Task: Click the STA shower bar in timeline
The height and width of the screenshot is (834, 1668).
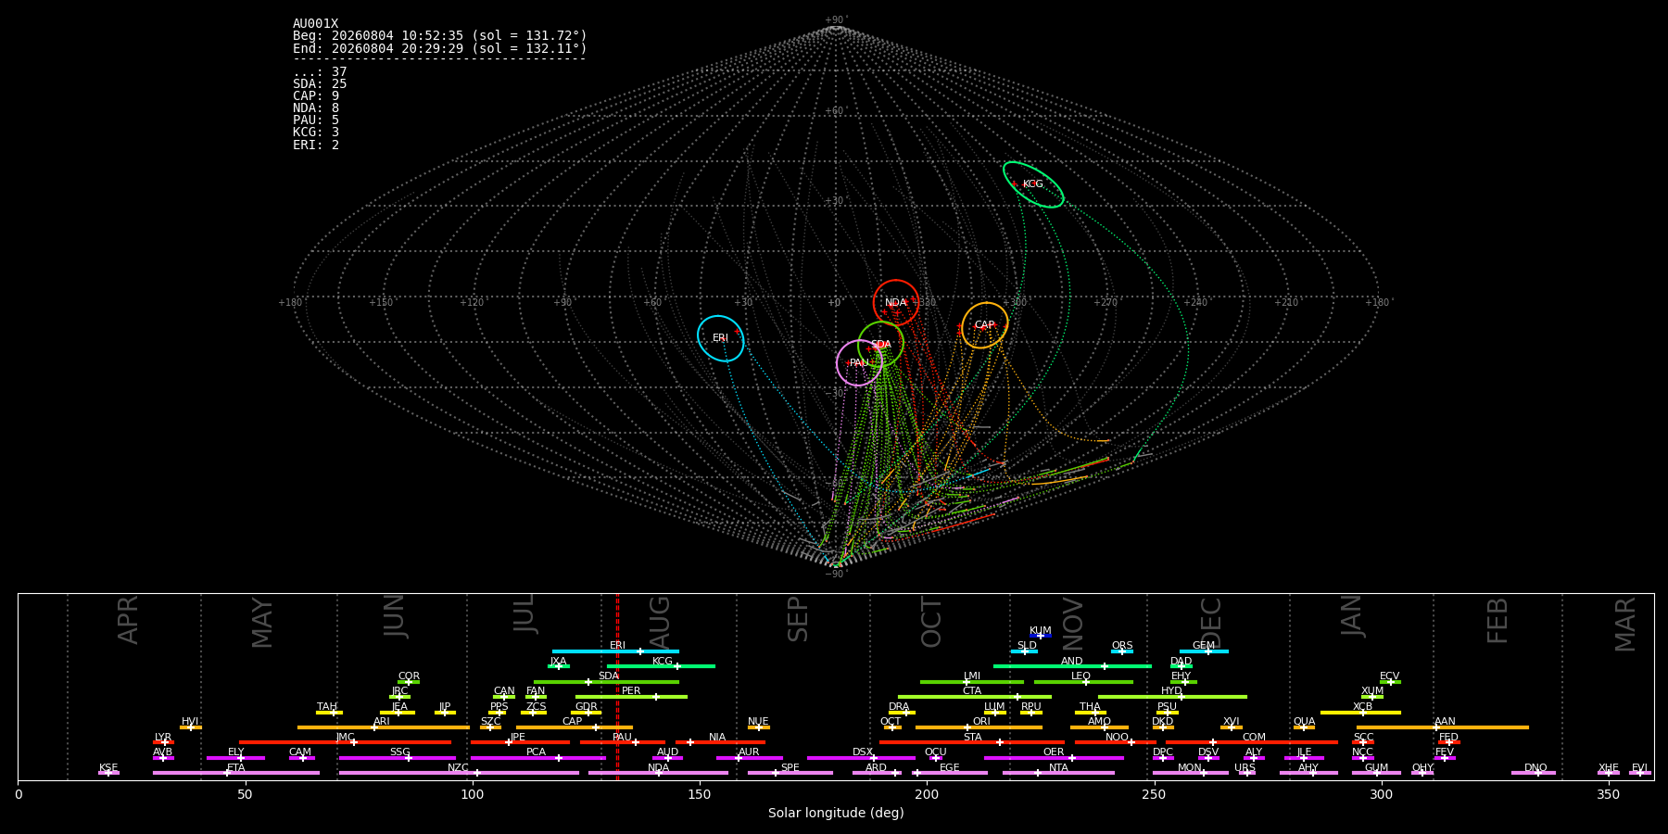Action: (x=972, y=742)
